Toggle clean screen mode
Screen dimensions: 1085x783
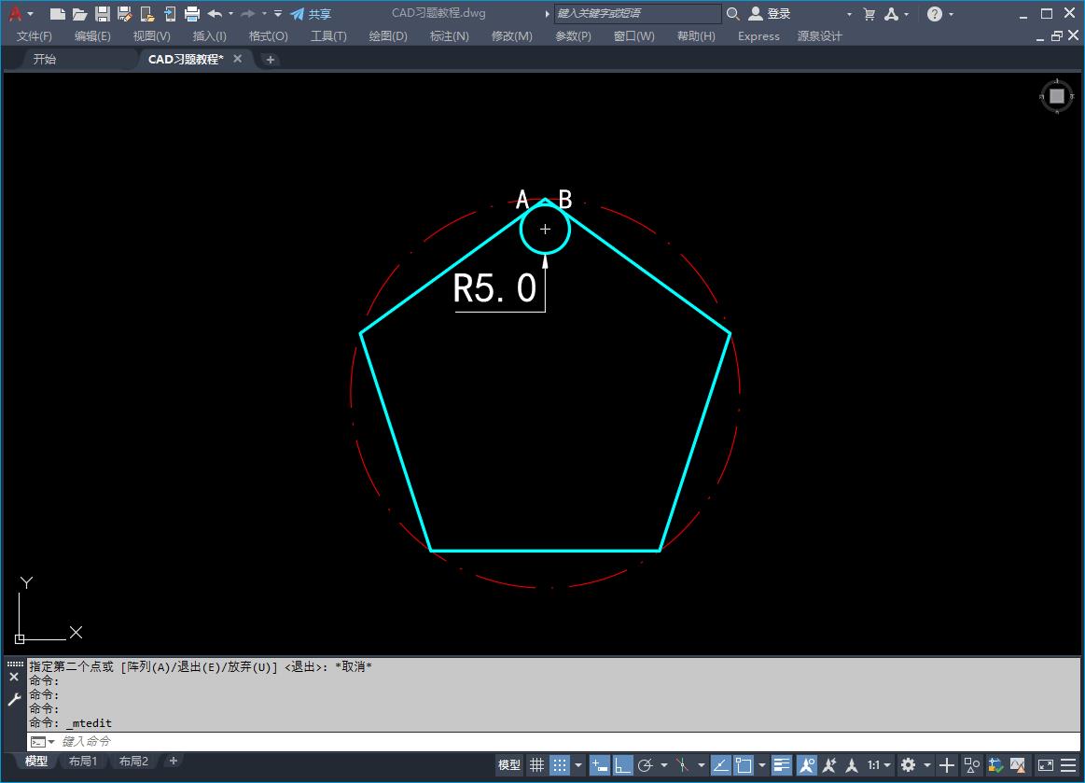[x=1046, y=765]
